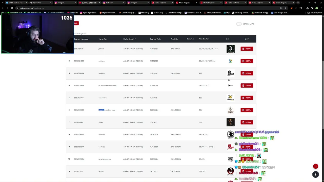View the JAHREIN logo thumbnail in row one
Viewport: 324px width, 182px height.
click(230, 49)
